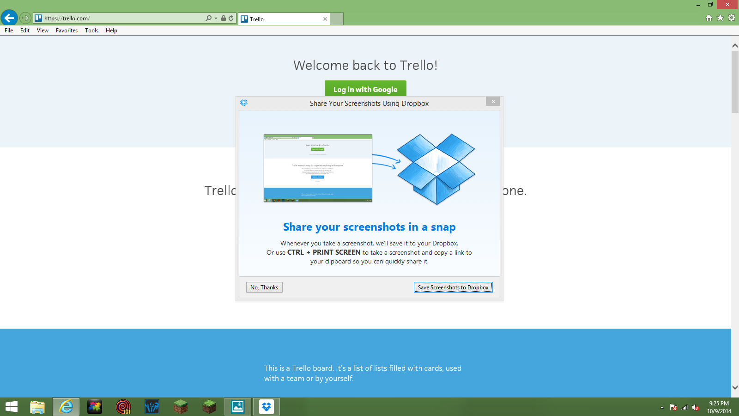Select the Trello browser tab

pyautogui.click(x=284, y=19)
